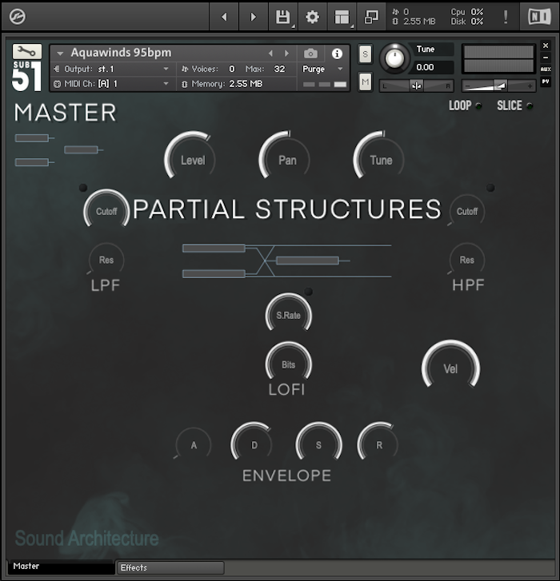Click the exclamation warning icon
560x581 pixels.
pyautogui.click(x=505, y=17)
